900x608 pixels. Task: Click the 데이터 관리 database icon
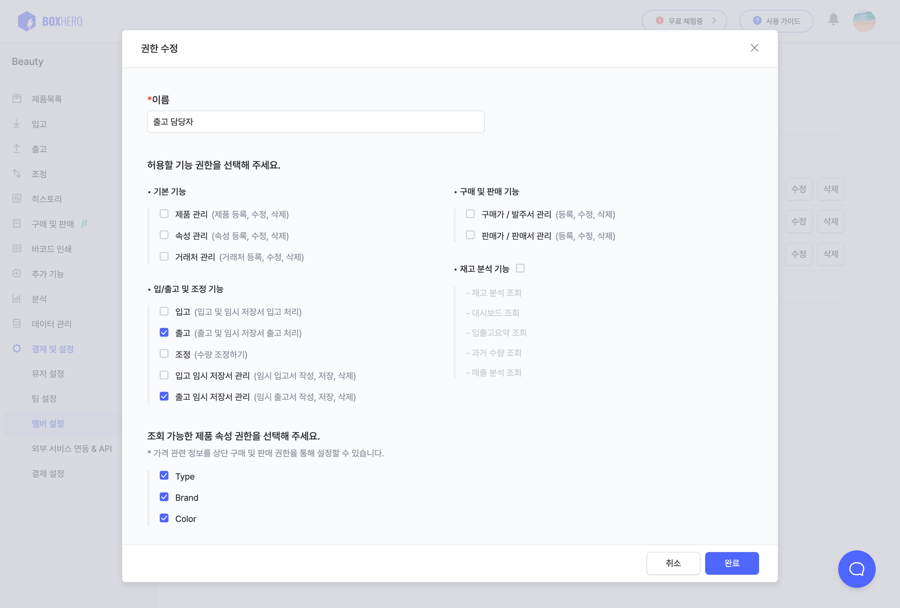[x=17, y=323]
